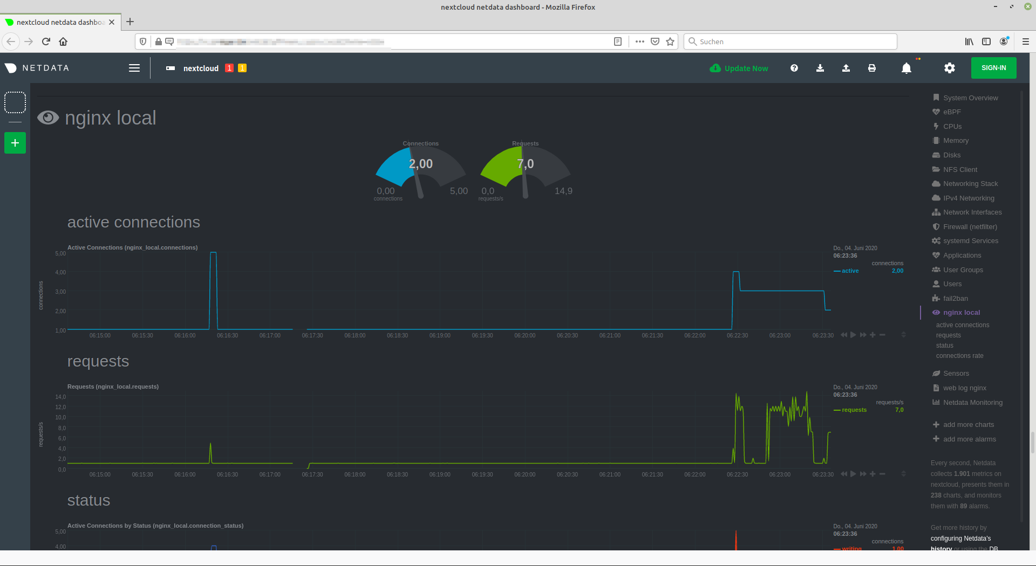Click the Netdata logo in header
The height and width of the screenshot is (566, 1036).
[x=37, y=68]
